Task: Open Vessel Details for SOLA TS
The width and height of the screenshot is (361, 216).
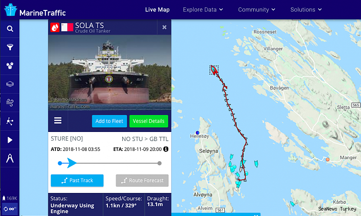Action: (x=149, y=121)
